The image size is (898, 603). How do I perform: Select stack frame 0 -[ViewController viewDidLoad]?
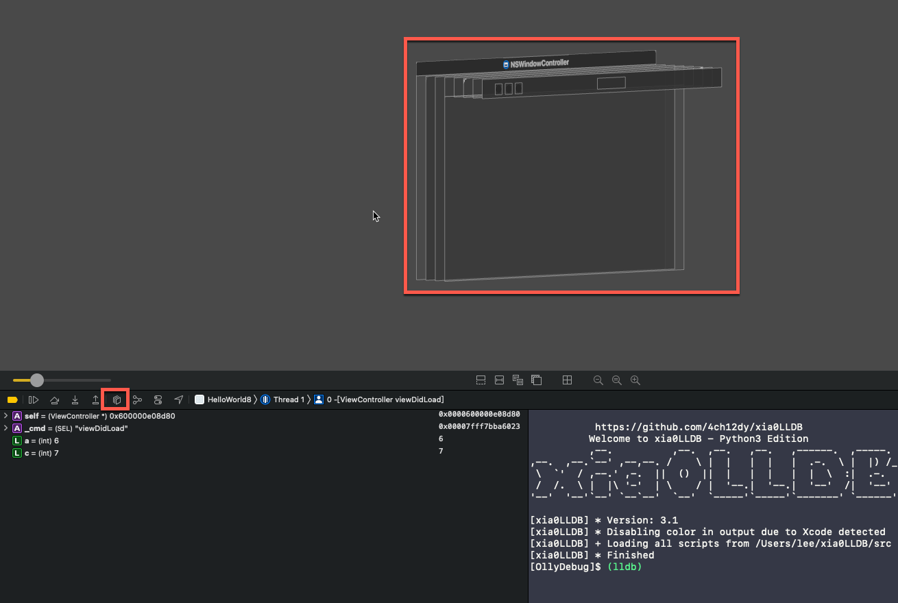click(379, 399)
